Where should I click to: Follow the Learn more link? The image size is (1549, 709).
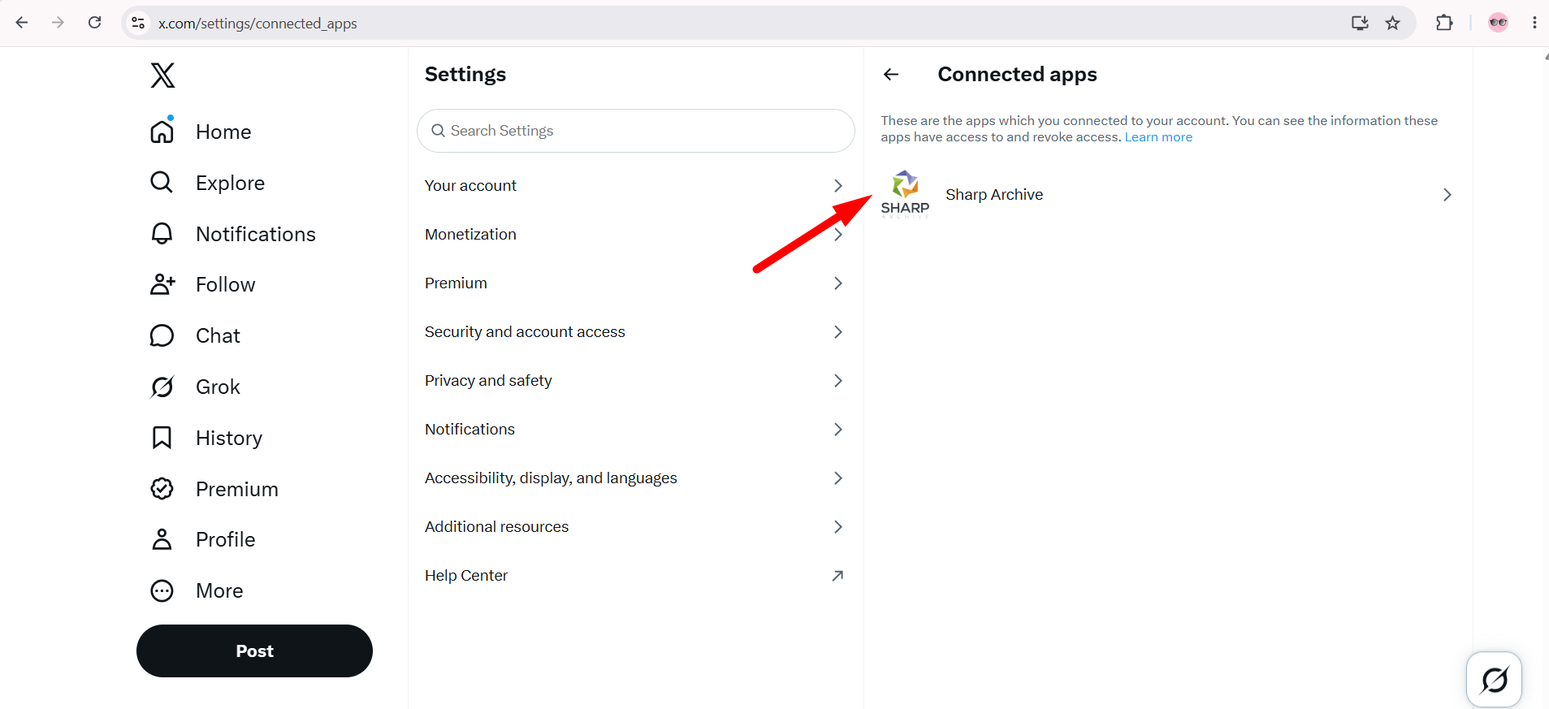tap(1158, 137)
